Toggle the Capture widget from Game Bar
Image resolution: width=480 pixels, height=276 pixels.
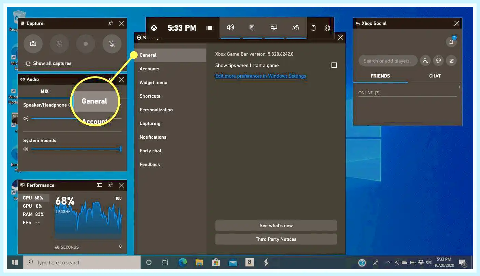[x=252, y=28]
